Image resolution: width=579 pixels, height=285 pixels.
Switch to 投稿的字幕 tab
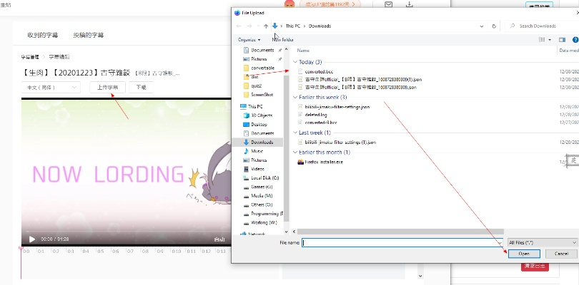[88, 34]
